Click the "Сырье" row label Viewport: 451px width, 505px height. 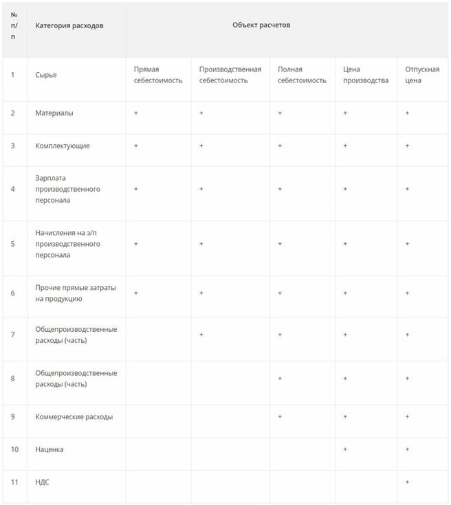46,75
